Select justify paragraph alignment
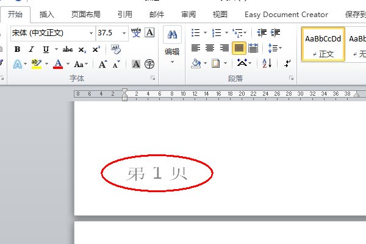Viewport: 366px width, 244px height. click(x=239, y=48)
